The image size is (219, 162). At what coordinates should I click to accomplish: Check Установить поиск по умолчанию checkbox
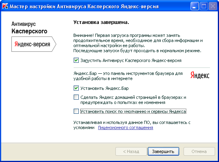point(76,111)
